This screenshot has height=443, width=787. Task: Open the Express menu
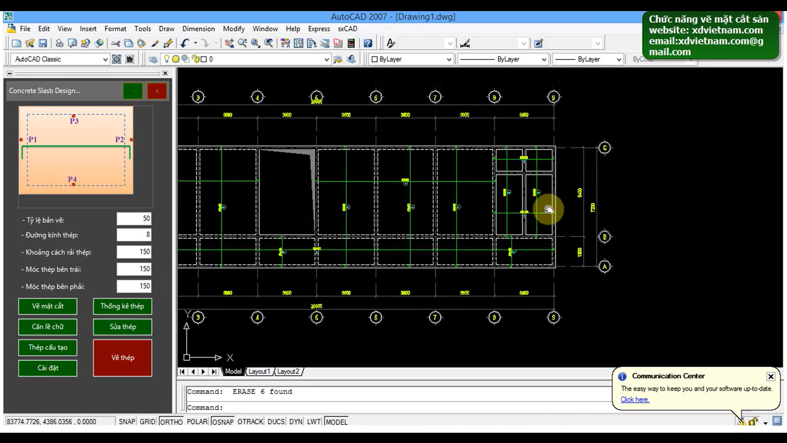[x=319, y=29]
